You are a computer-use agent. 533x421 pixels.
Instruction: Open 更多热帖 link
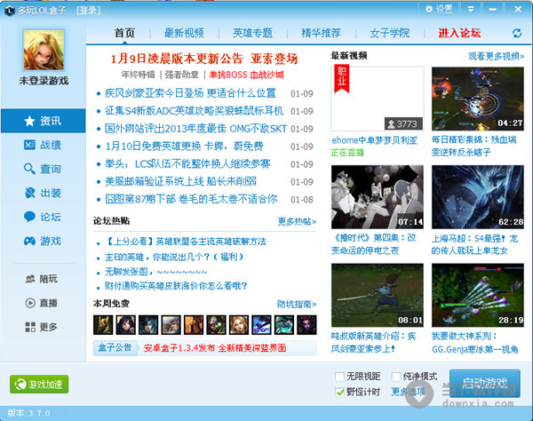297,221
